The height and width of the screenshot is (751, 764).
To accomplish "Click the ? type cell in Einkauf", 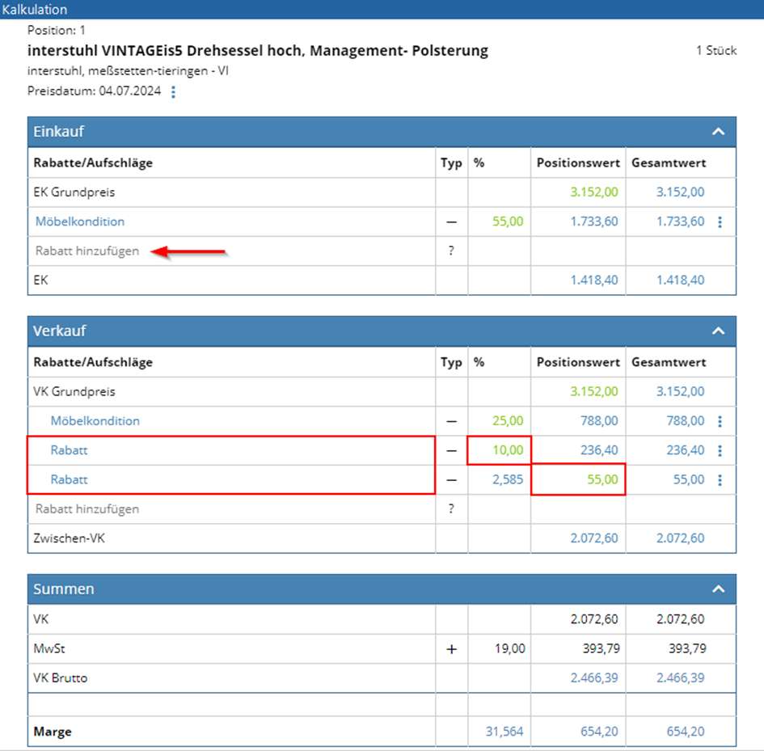I will (451, 251).
